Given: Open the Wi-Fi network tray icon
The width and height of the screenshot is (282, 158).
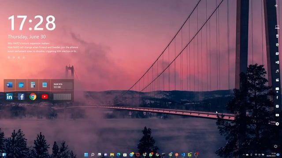Looking at the screenshot, I should [256, 154].
